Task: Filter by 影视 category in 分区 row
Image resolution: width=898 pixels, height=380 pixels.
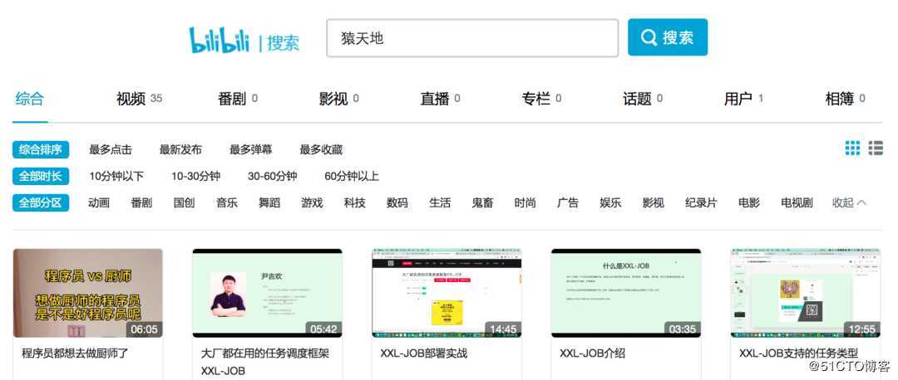Action: 654,202
